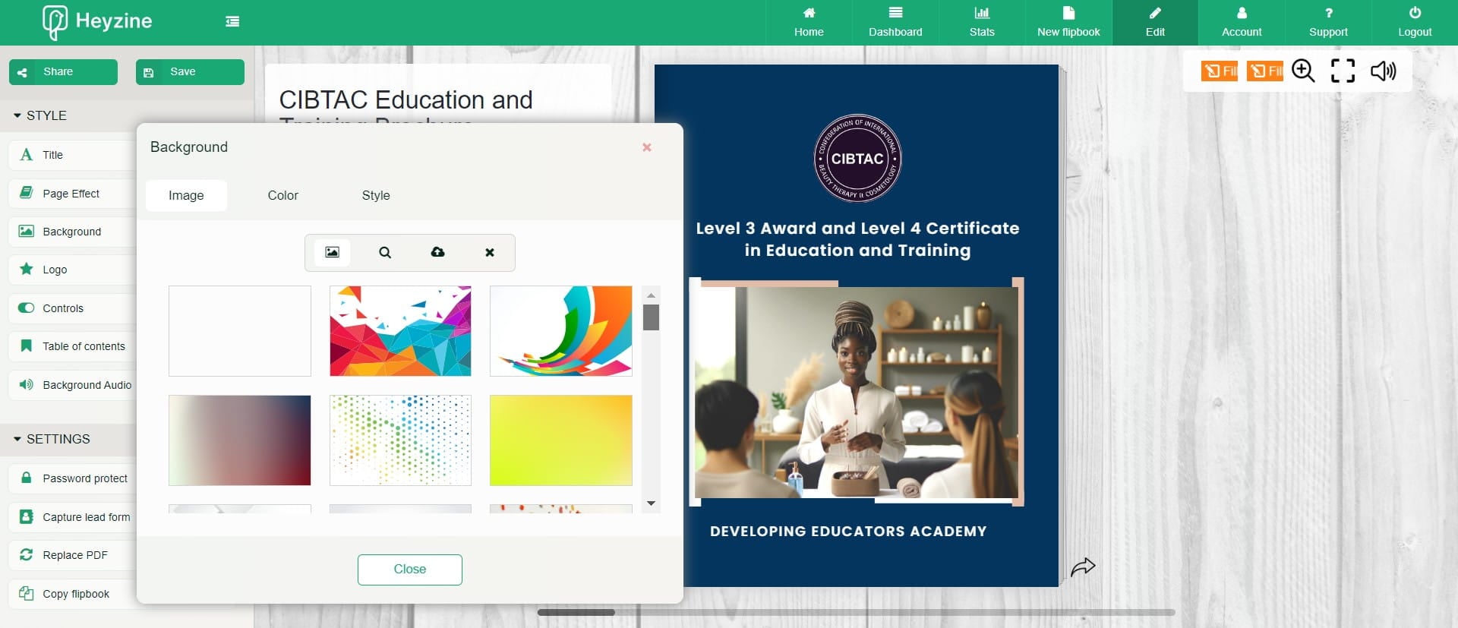Open Dashboard from top navigation
This screenshot has height=628, width=1458.
(x=895, y=22)
